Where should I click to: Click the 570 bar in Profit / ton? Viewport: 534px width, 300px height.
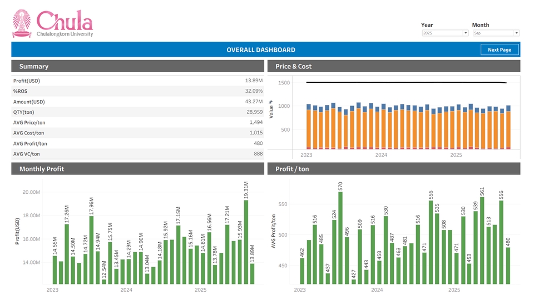[340, 238]
